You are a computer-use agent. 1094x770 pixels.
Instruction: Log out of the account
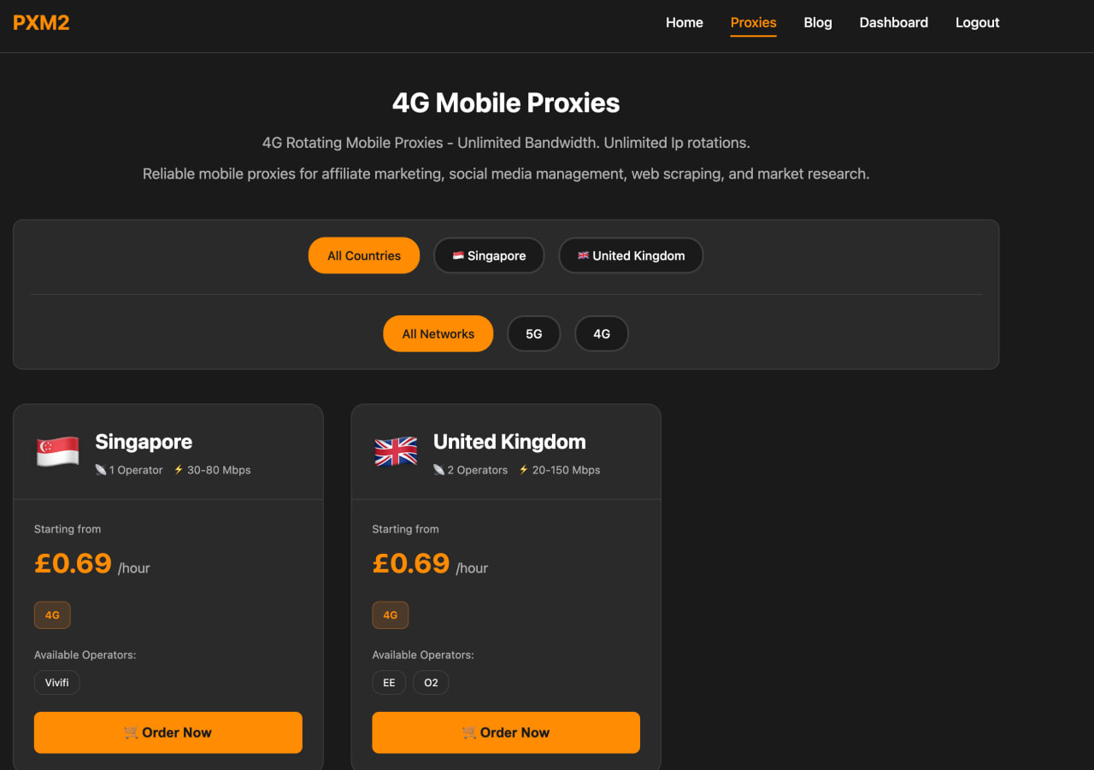[978, 23]
